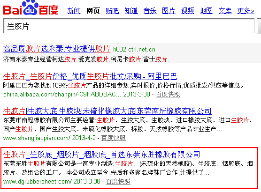Switch to the 地图 map tab
This screenshot has width=261, height=192.
pos(207,11)
